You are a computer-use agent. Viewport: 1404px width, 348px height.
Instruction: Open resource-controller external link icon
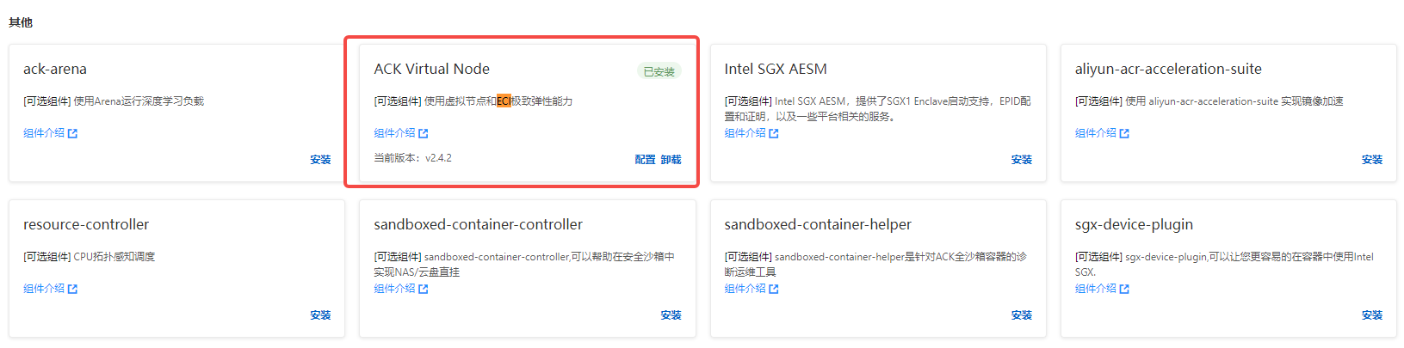73,290
